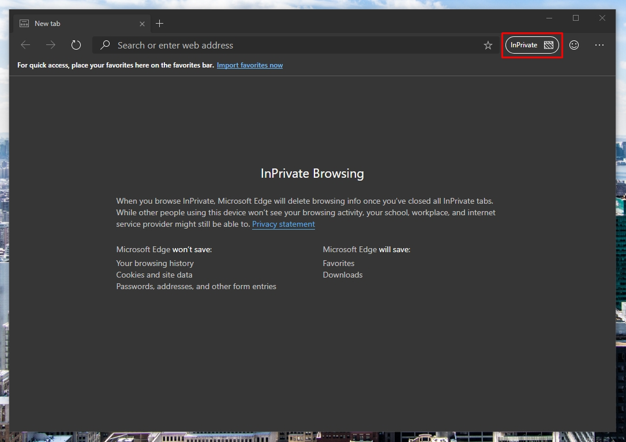Open the Privacy statement link

[x=283, y=224]
